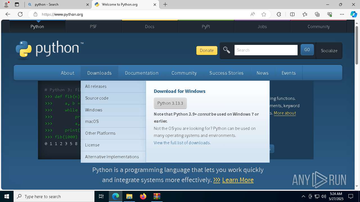Screen dimensions: 360x202
Task: Open the Edge profile icon
Action: [x=6, y=4]
